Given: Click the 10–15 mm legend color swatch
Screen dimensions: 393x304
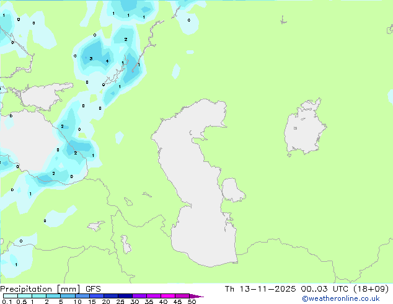Looking at the screenshot, I should coord(82,296).
